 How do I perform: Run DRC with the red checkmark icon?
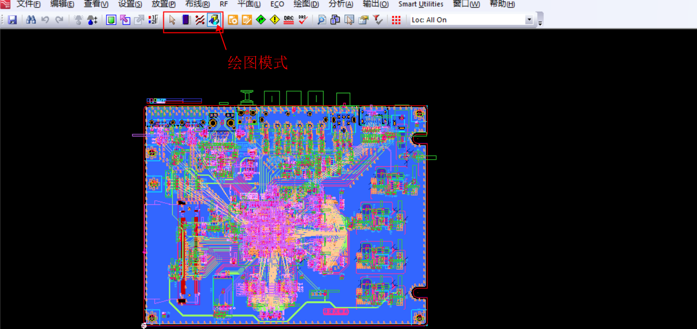303,20
